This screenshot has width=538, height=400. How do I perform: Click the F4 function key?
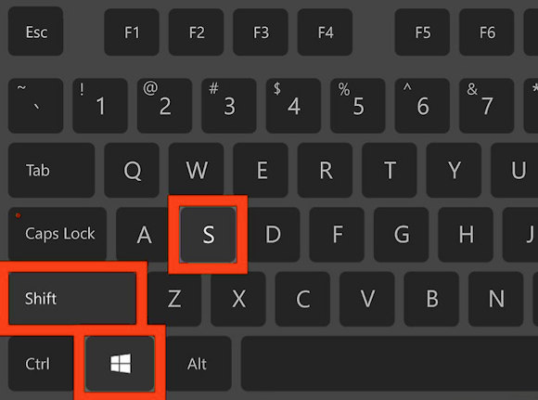[x=325, y=32]
